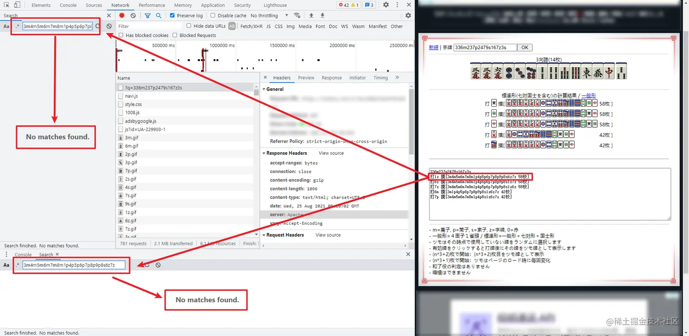Image resolution: width=689 pixels, height=336 pixels.
Task: Click the import HAR upload arrow
Action: [312, 16]
